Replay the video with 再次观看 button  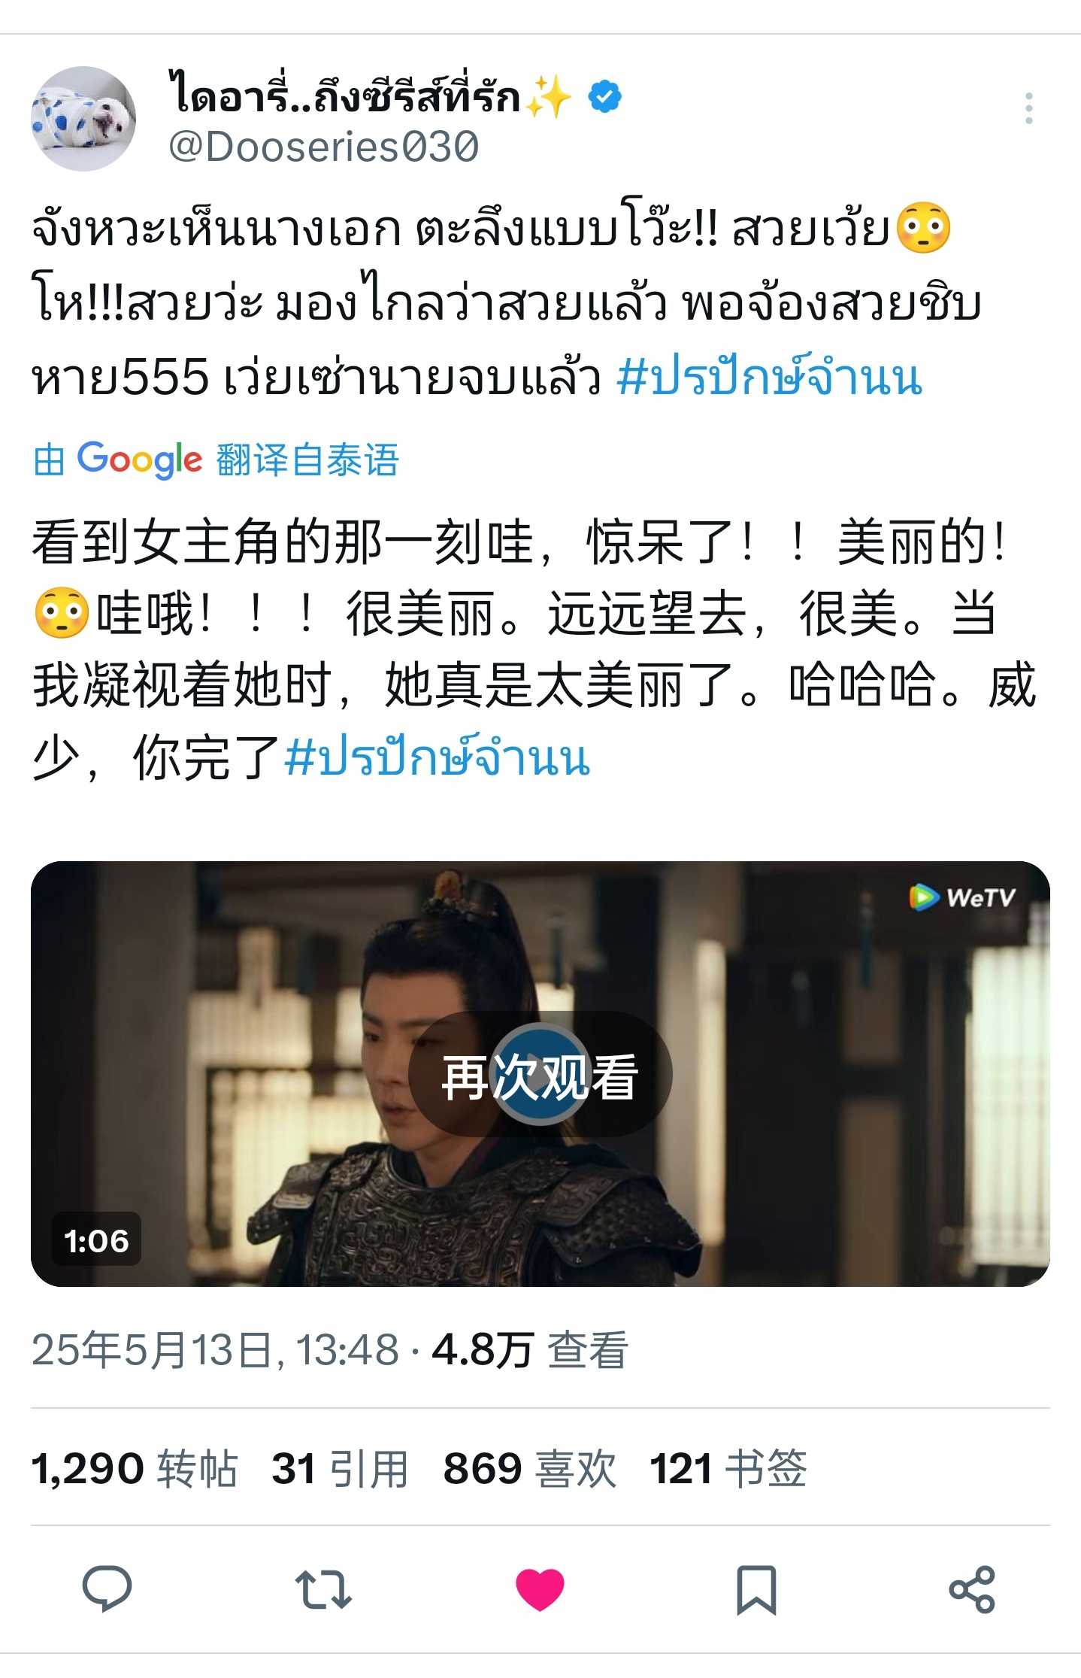click(540, 1075)
